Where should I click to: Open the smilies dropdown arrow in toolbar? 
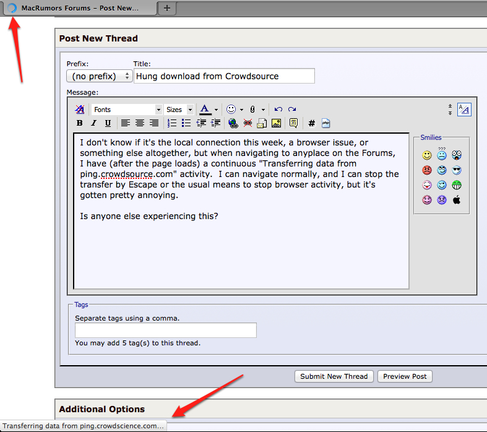coord(241,110)
